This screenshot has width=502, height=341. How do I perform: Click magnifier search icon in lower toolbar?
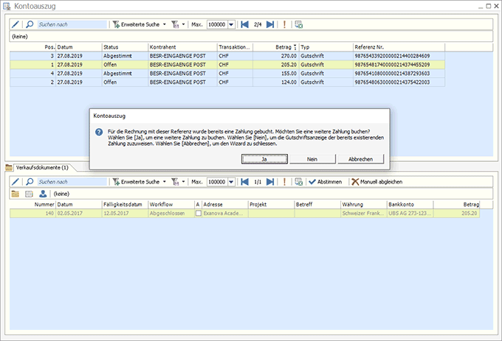coord(30,182)
